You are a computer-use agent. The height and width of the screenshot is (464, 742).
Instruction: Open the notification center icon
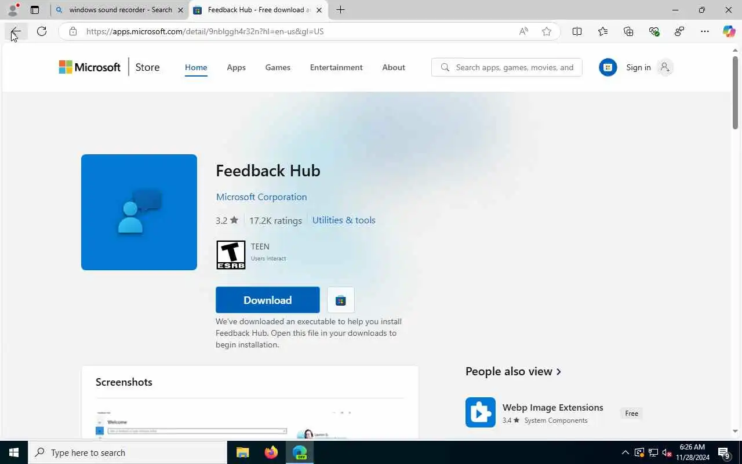coord(725,452)
